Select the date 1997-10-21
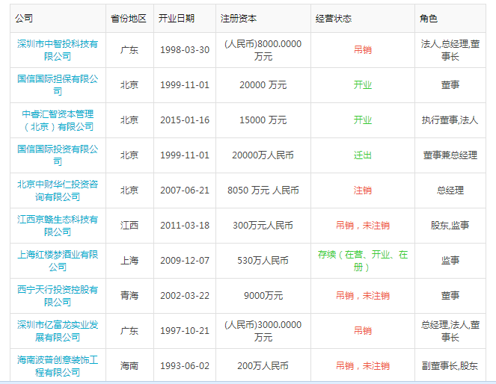 [185, 331]
